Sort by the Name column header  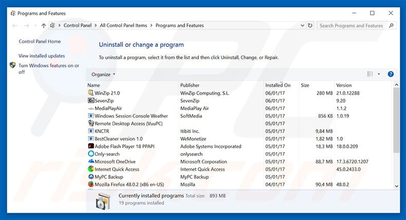(94, 85)
